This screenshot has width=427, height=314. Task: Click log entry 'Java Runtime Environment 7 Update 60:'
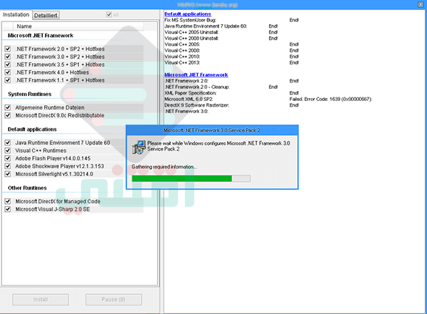point(206,26)
